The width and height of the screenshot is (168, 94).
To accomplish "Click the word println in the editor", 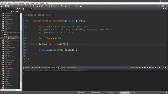I will pyautogui.click(x=59, y=50).
